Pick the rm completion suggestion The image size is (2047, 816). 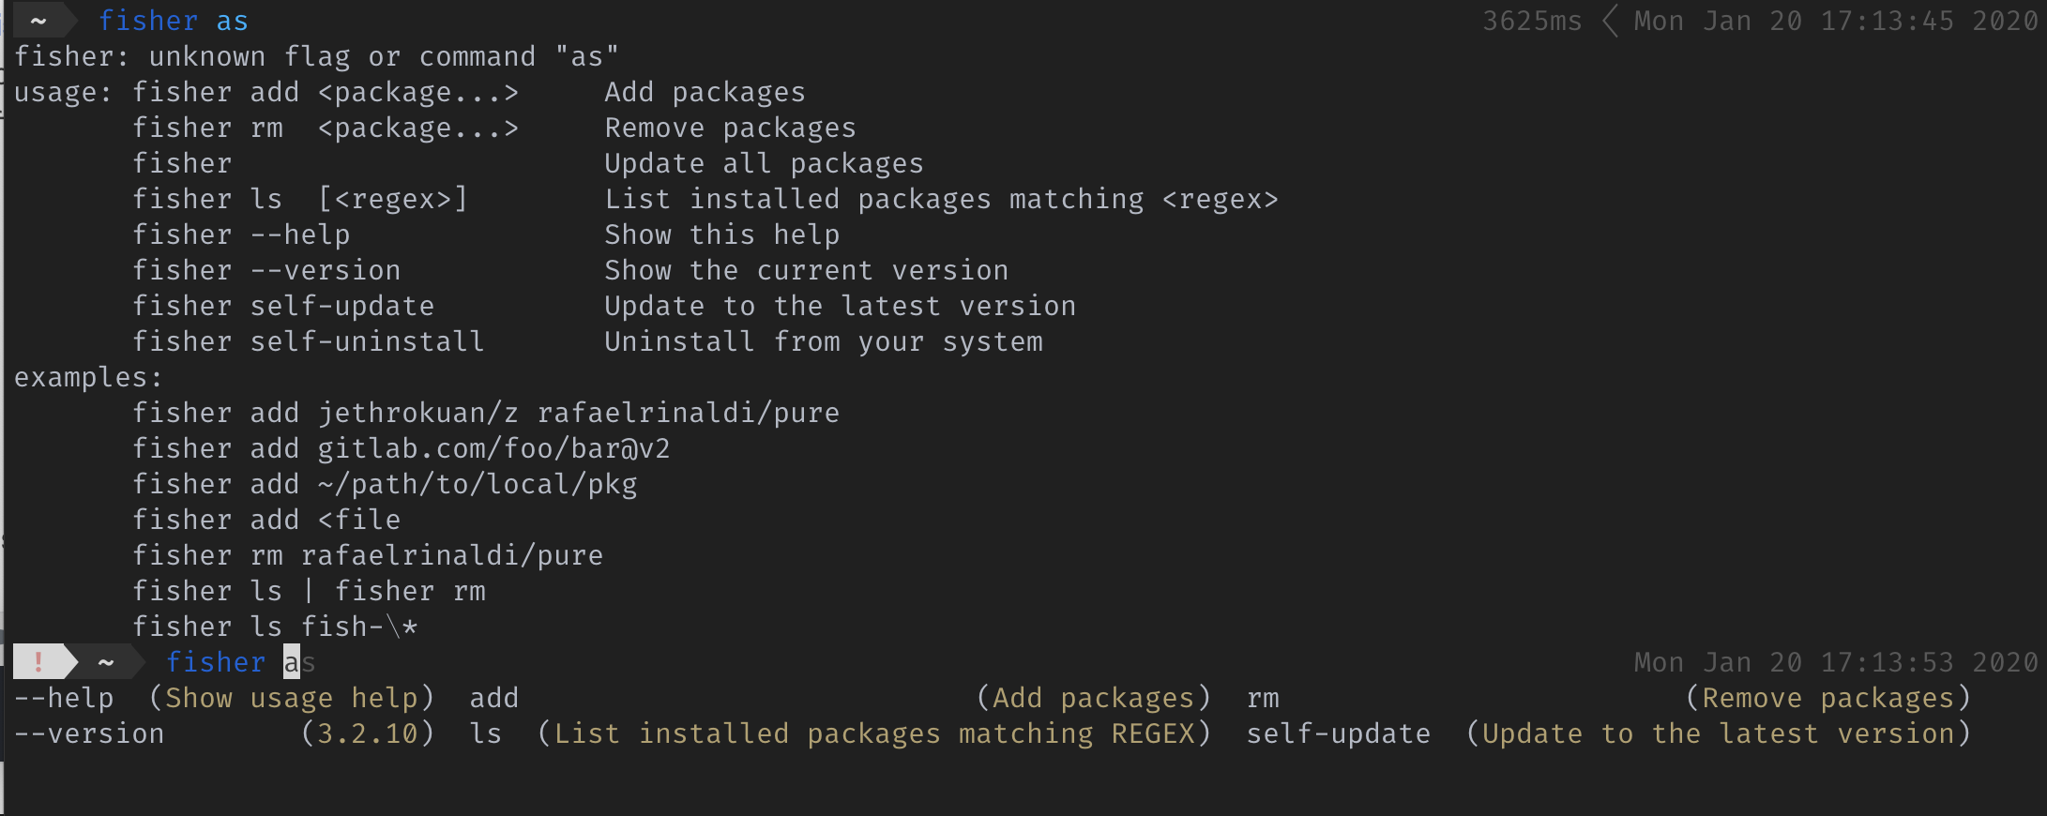click(x=1264, y=698)
